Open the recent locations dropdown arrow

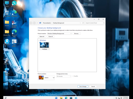click(x=38, y=23)
